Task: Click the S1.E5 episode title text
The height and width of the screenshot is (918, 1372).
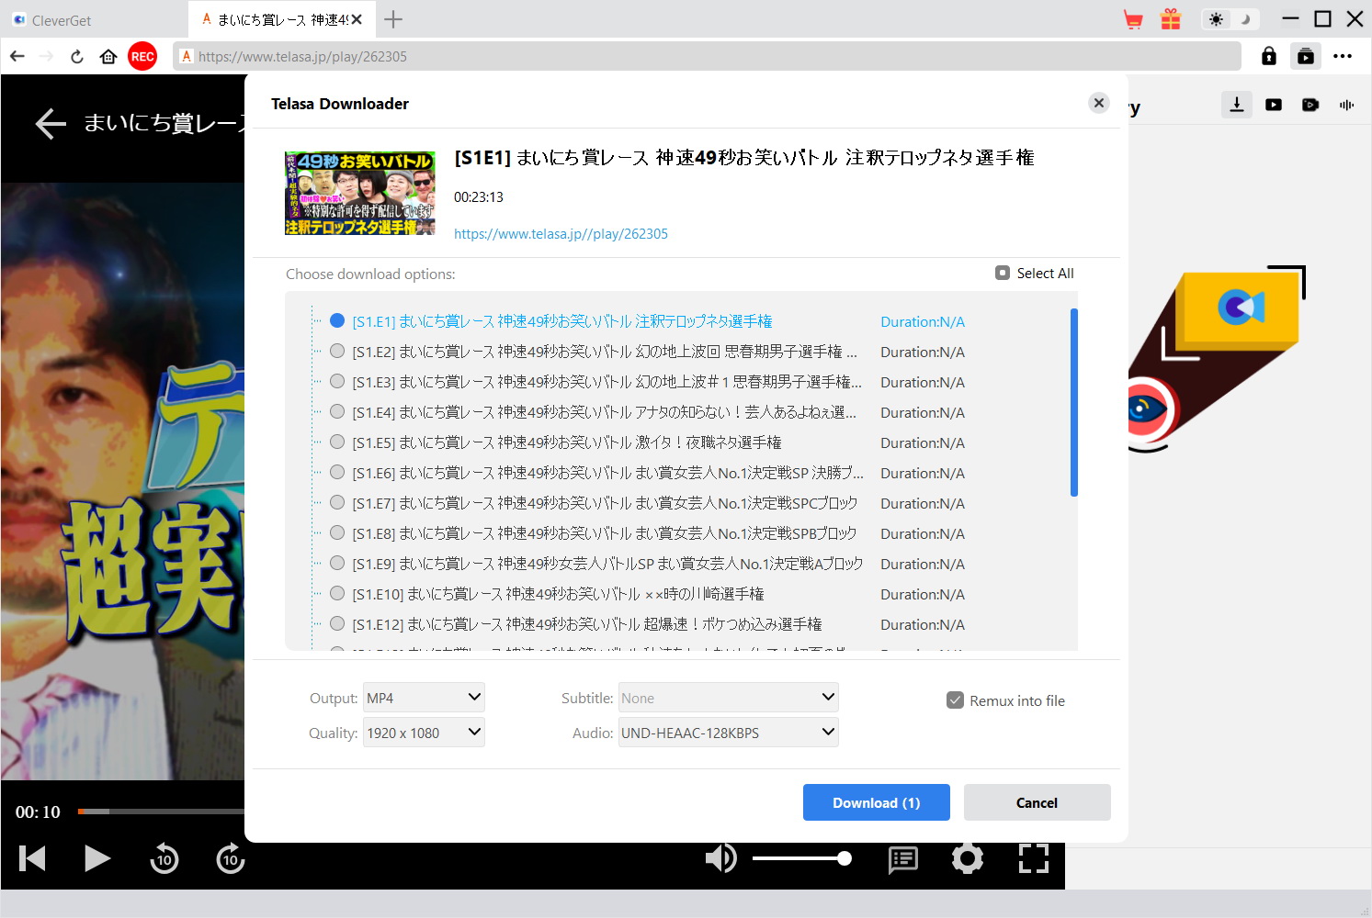Action: (567, 442)
